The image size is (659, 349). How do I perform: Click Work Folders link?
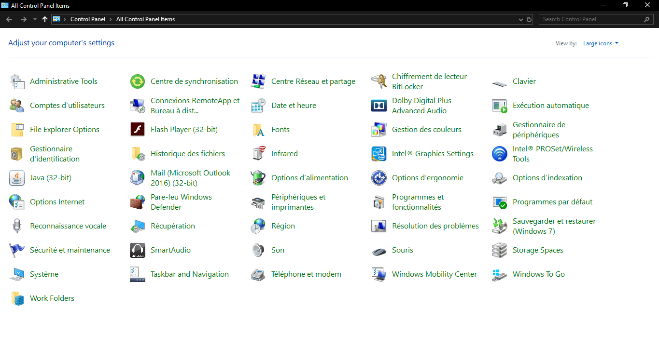click(x=52, y=298)
